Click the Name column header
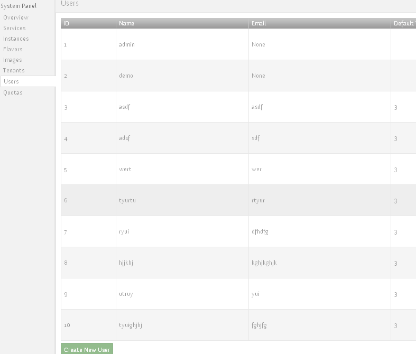This screenshot has height=354, width=416. click(126, 23)
